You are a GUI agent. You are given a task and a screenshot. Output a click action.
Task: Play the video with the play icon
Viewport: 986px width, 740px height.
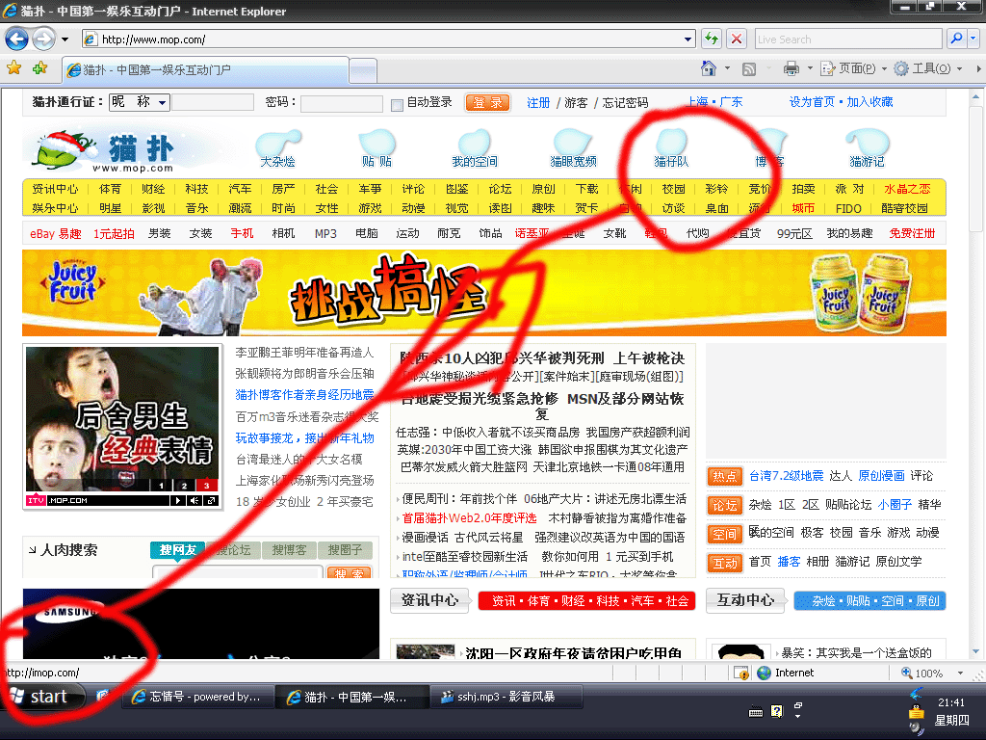[x=178, y=501]
